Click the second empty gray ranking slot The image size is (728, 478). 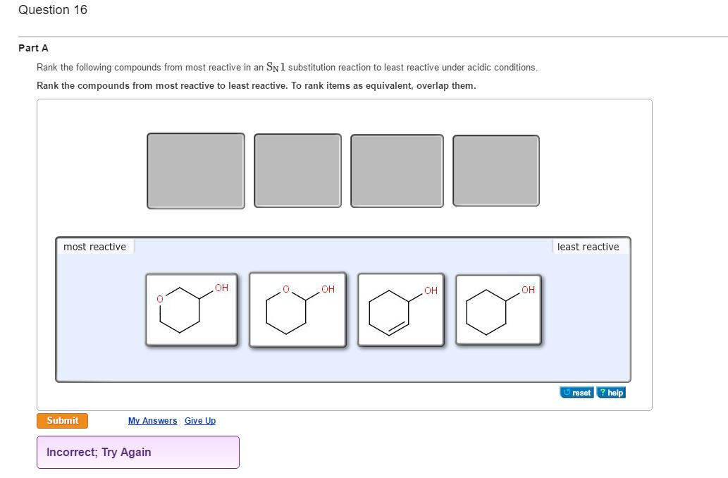[297, 171]
